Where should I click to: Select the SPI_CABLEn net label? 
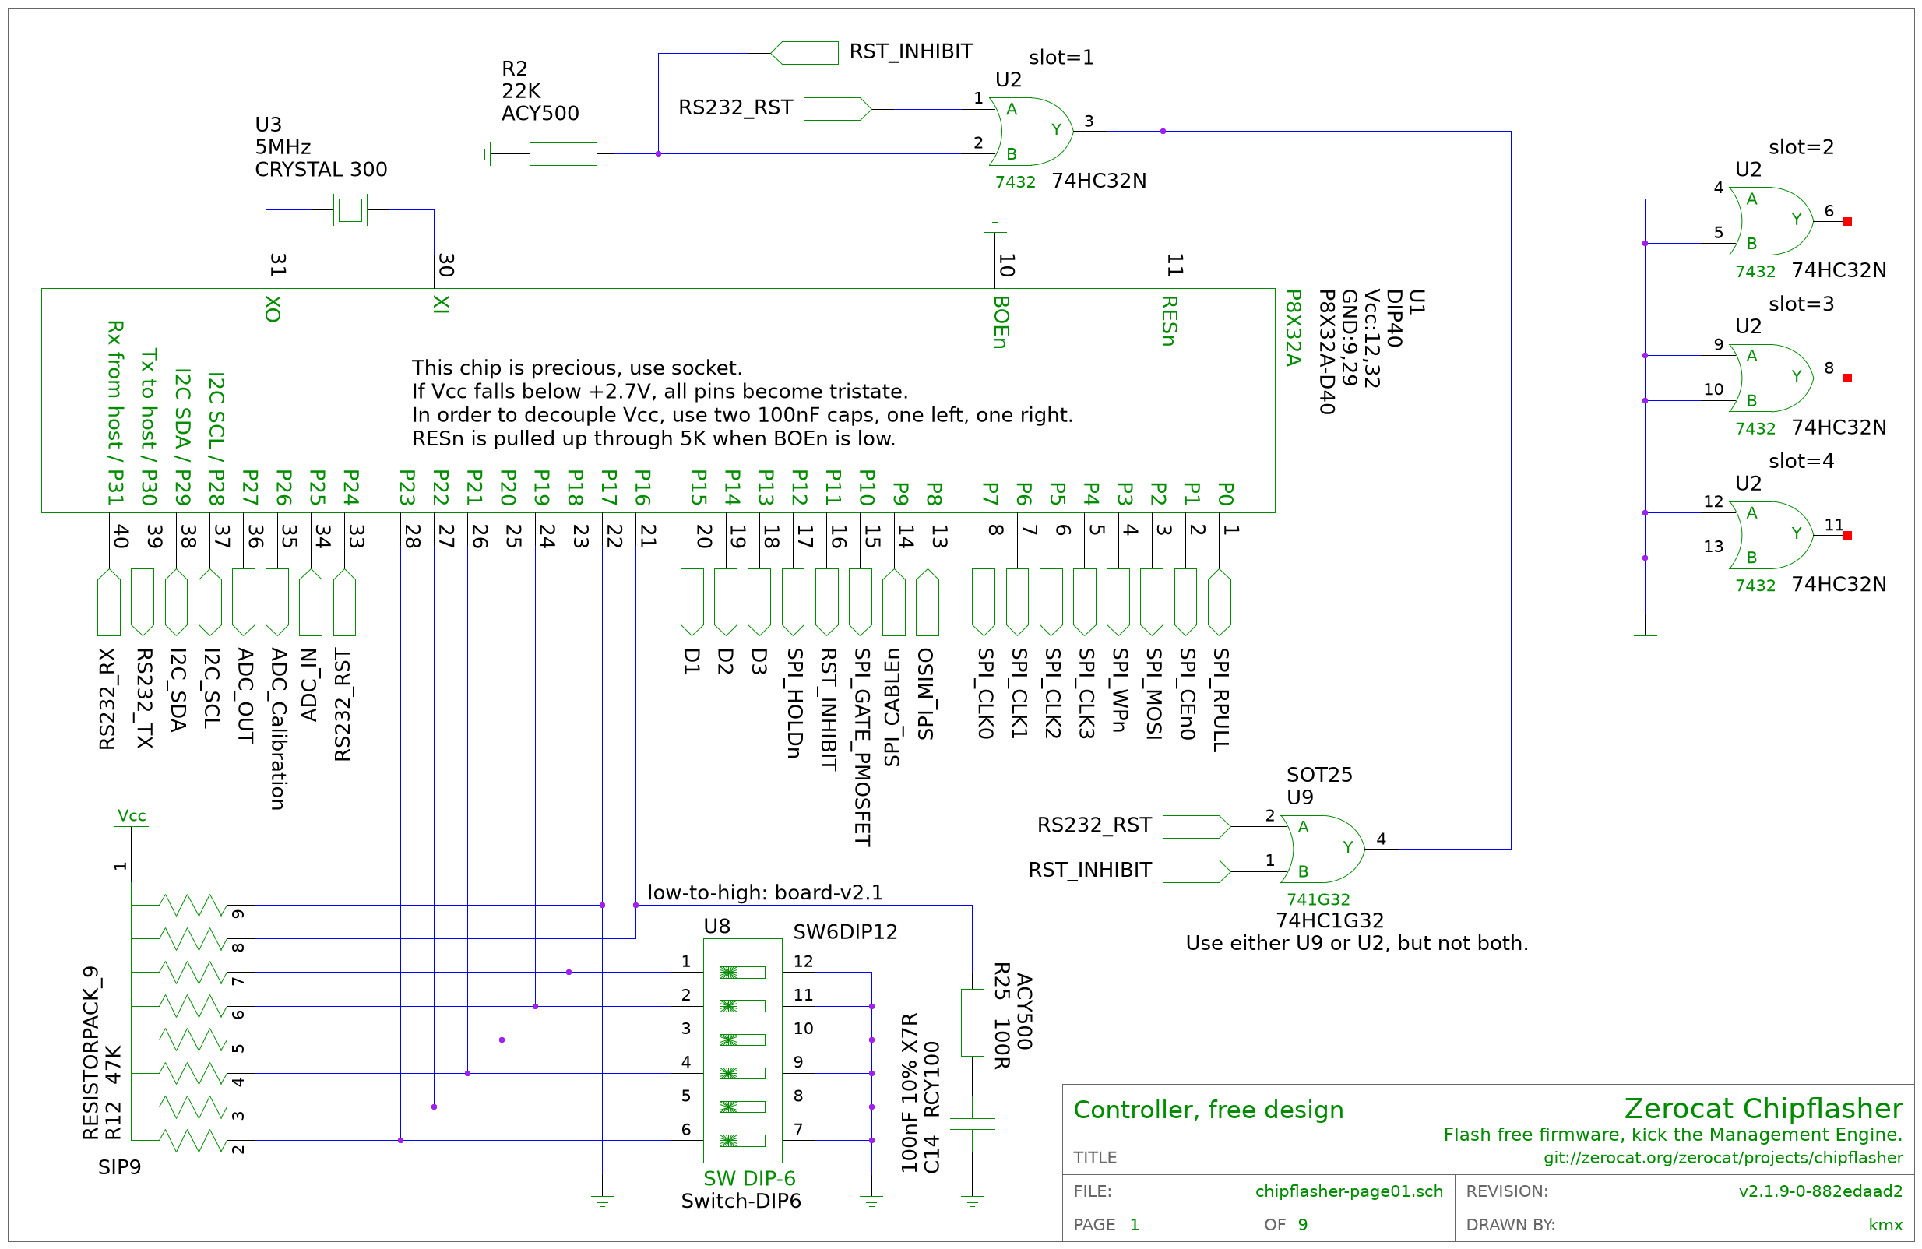pyautogui.click(x=892, y=707)
